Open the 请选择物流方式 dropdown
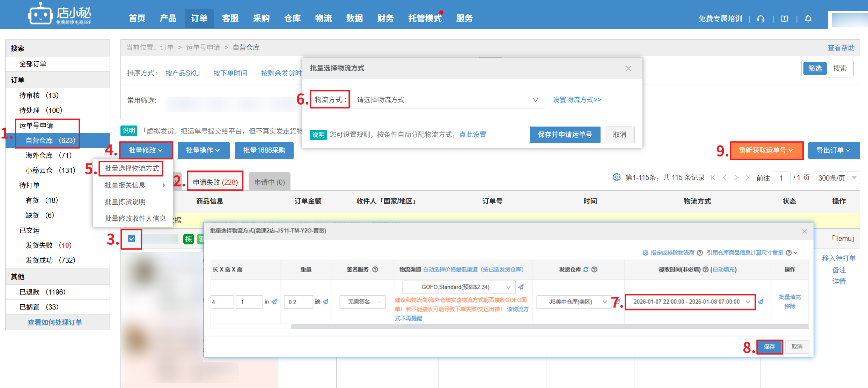Viewport: 868px width, 388px height. click(447, 100)
